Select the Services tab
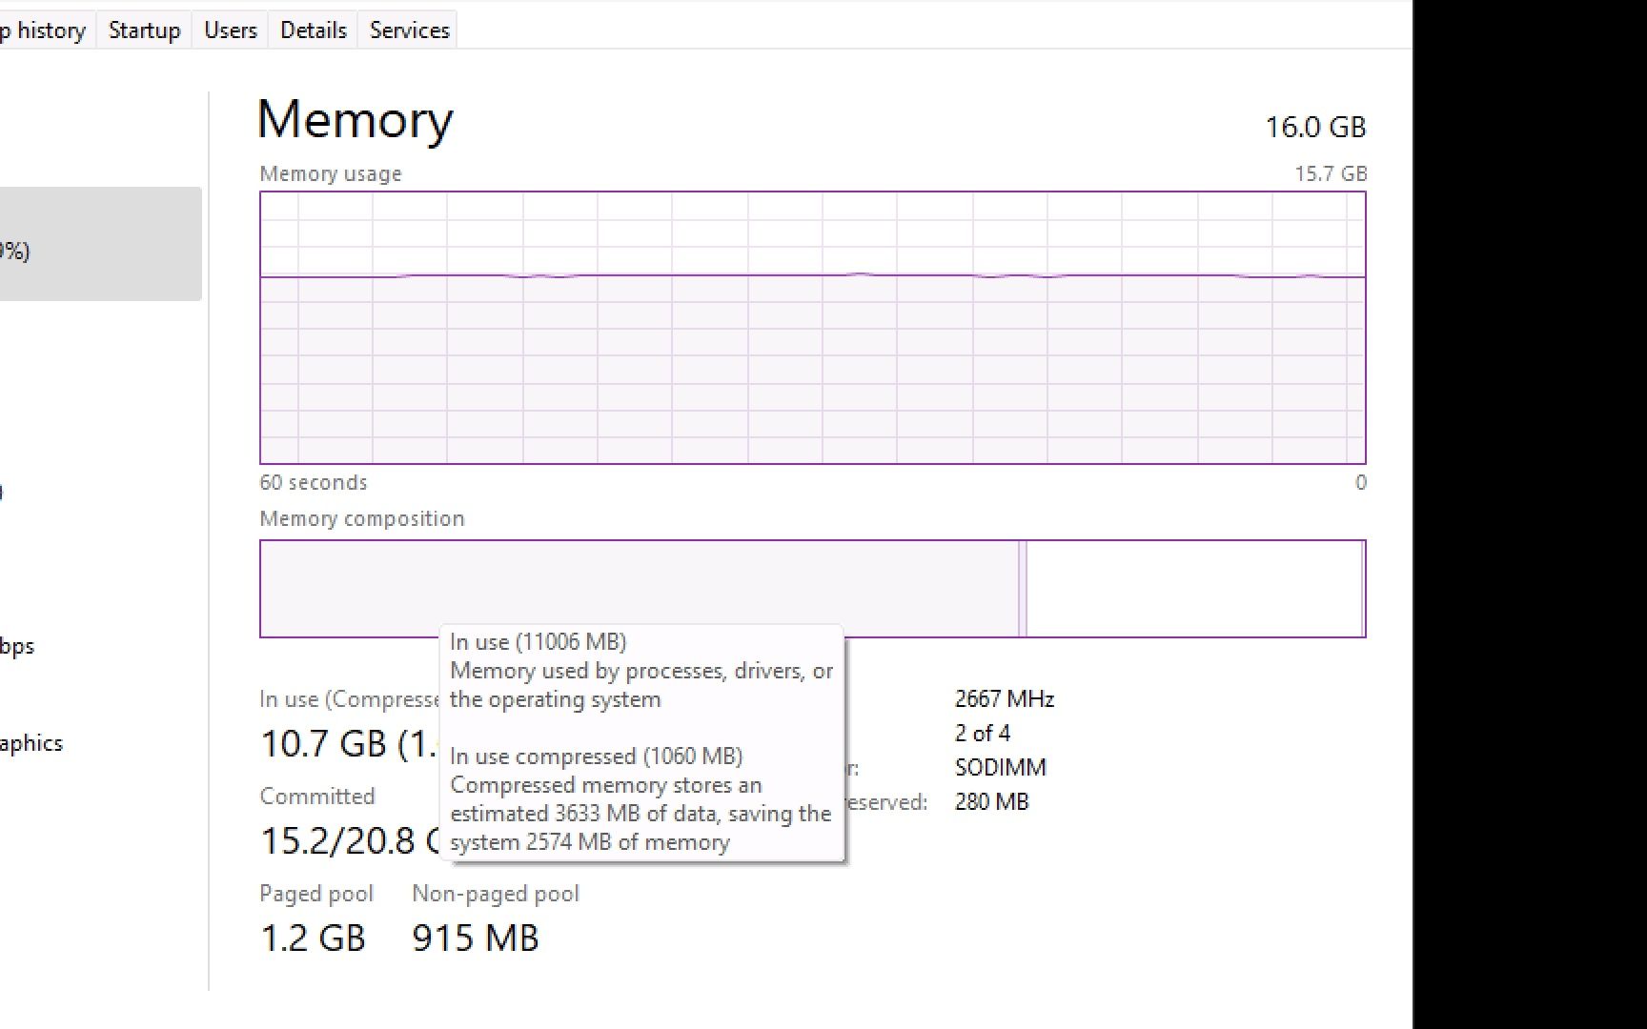1647x1029 pixels. point(409,30)
